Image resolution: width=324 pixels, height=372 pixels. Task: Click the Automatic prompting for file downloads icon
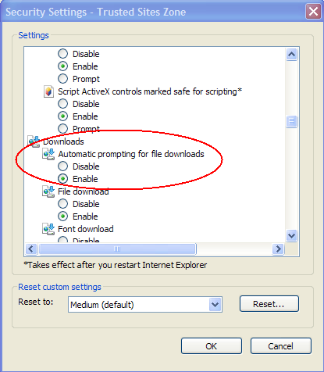[x=48, y=154]
